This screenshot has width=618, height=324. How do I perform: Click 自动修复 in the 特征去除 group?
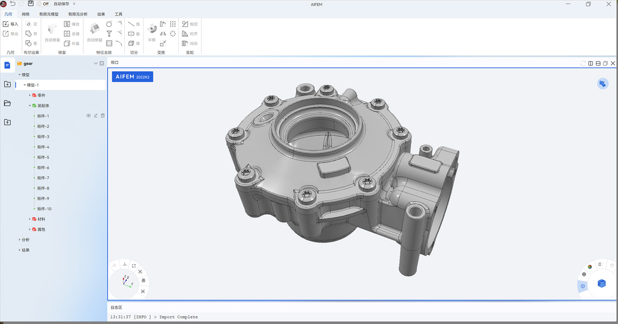click(95, 32)
